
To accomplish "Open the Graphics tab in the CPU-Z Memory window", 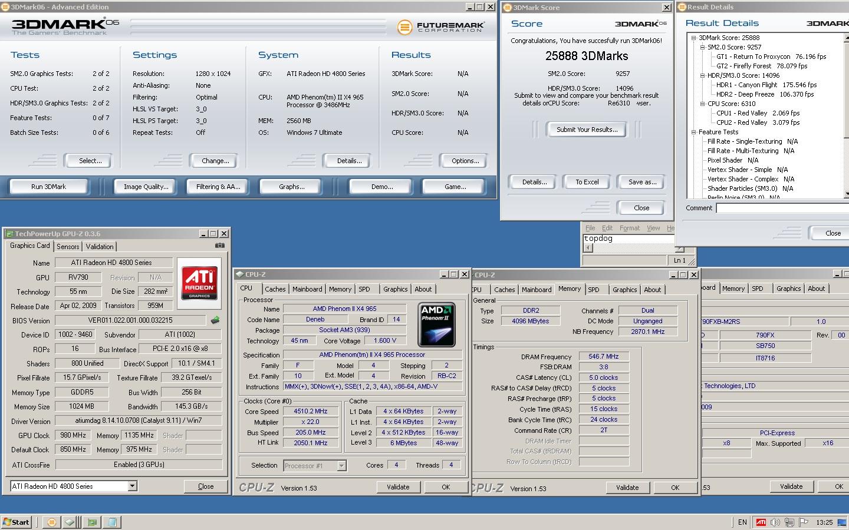I will pos(624,290).
